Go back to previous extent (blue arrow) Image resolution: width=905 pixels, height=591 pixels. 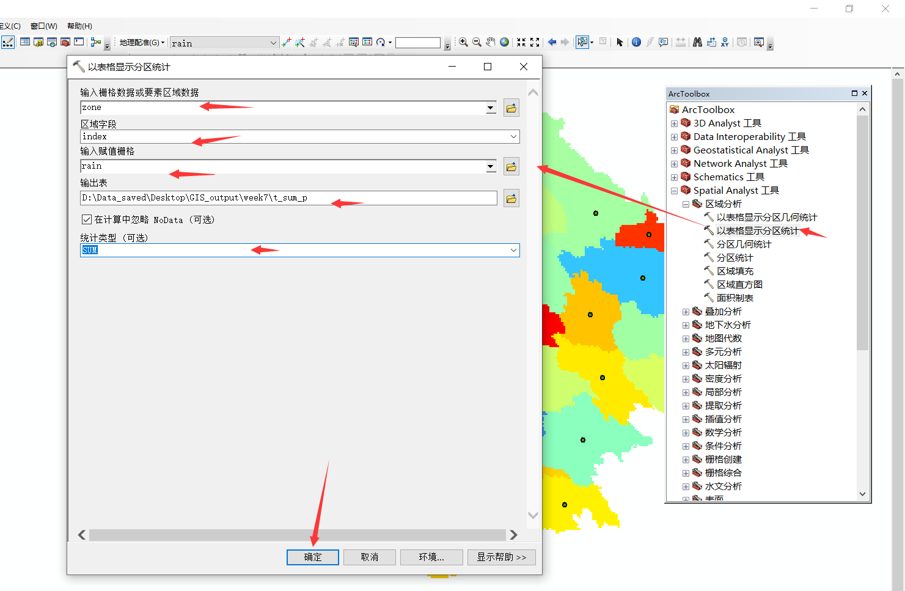click(552, 42)
